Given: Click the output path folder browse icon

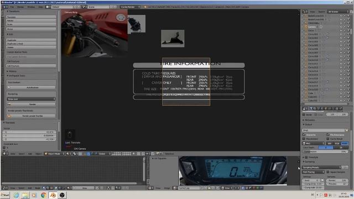Looking at the screenshot, I should pos(347,130).
